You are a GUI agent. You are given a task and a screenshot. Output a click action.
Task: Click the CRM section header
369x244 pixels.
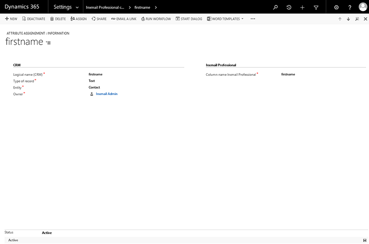[x=17, y=65]
